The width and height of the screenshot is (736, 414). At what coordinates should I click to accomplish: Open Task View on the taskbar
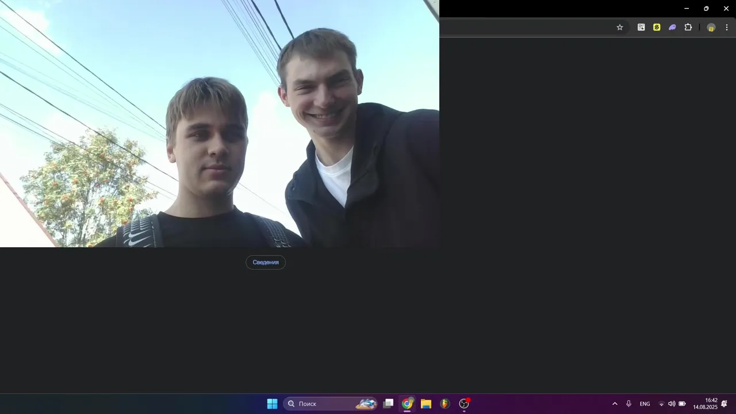(388, 404)
